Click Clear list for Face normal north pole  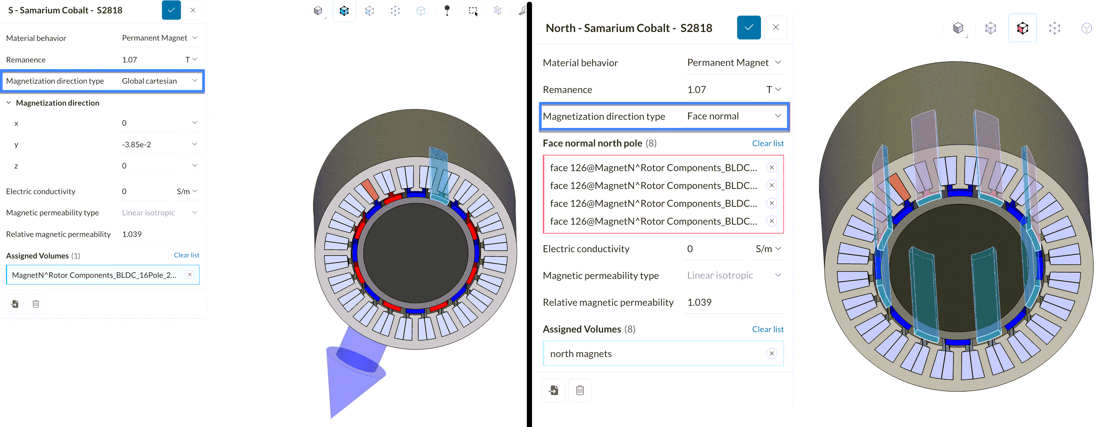click(x=767, y=143)
